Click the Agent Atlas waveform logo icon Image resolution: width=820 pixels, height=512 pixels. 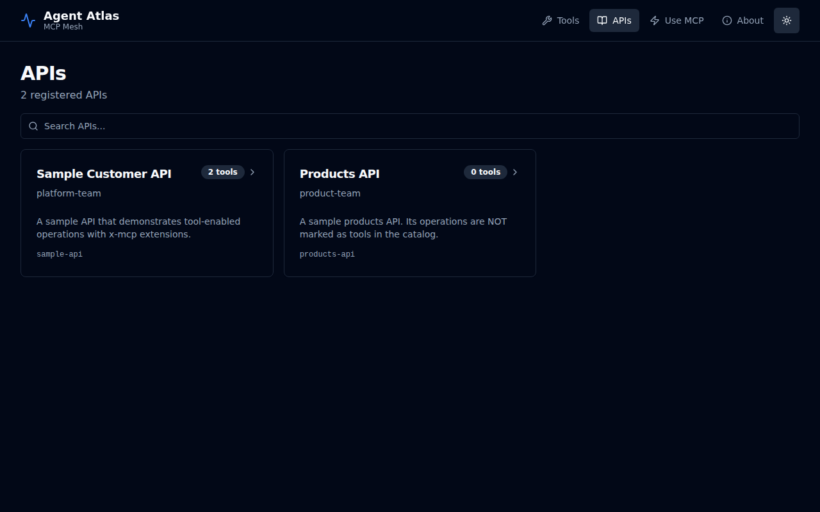[x=28, y=20]
